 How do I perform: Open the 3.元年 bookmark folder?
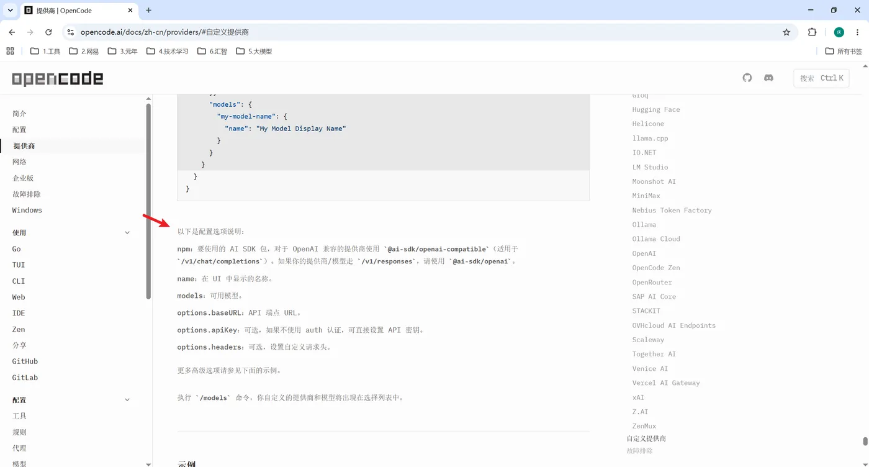tap(122, 51)
